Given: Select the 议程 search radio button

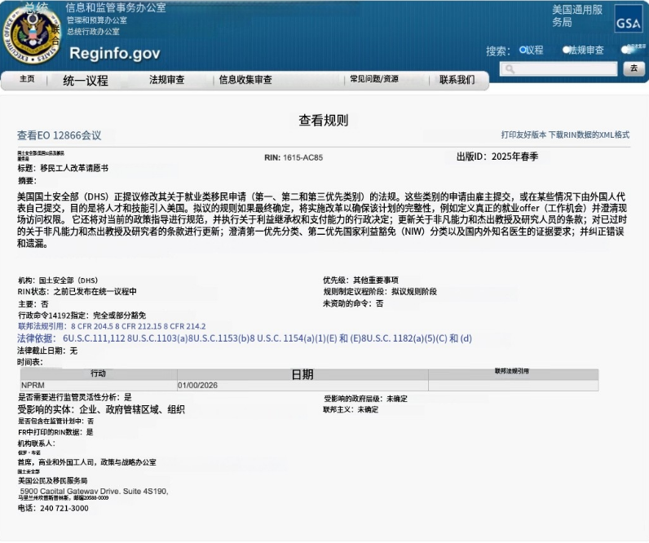Looking at the screenshot, I should (523, 50).
